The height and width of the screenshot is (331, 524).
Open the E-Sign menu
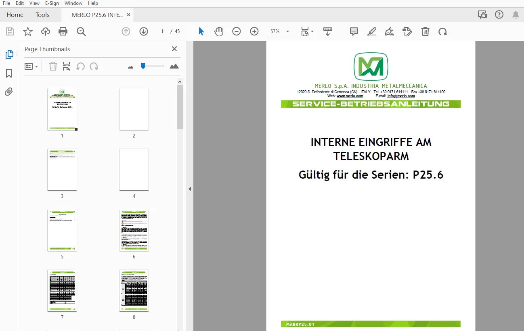click(52, 3)
